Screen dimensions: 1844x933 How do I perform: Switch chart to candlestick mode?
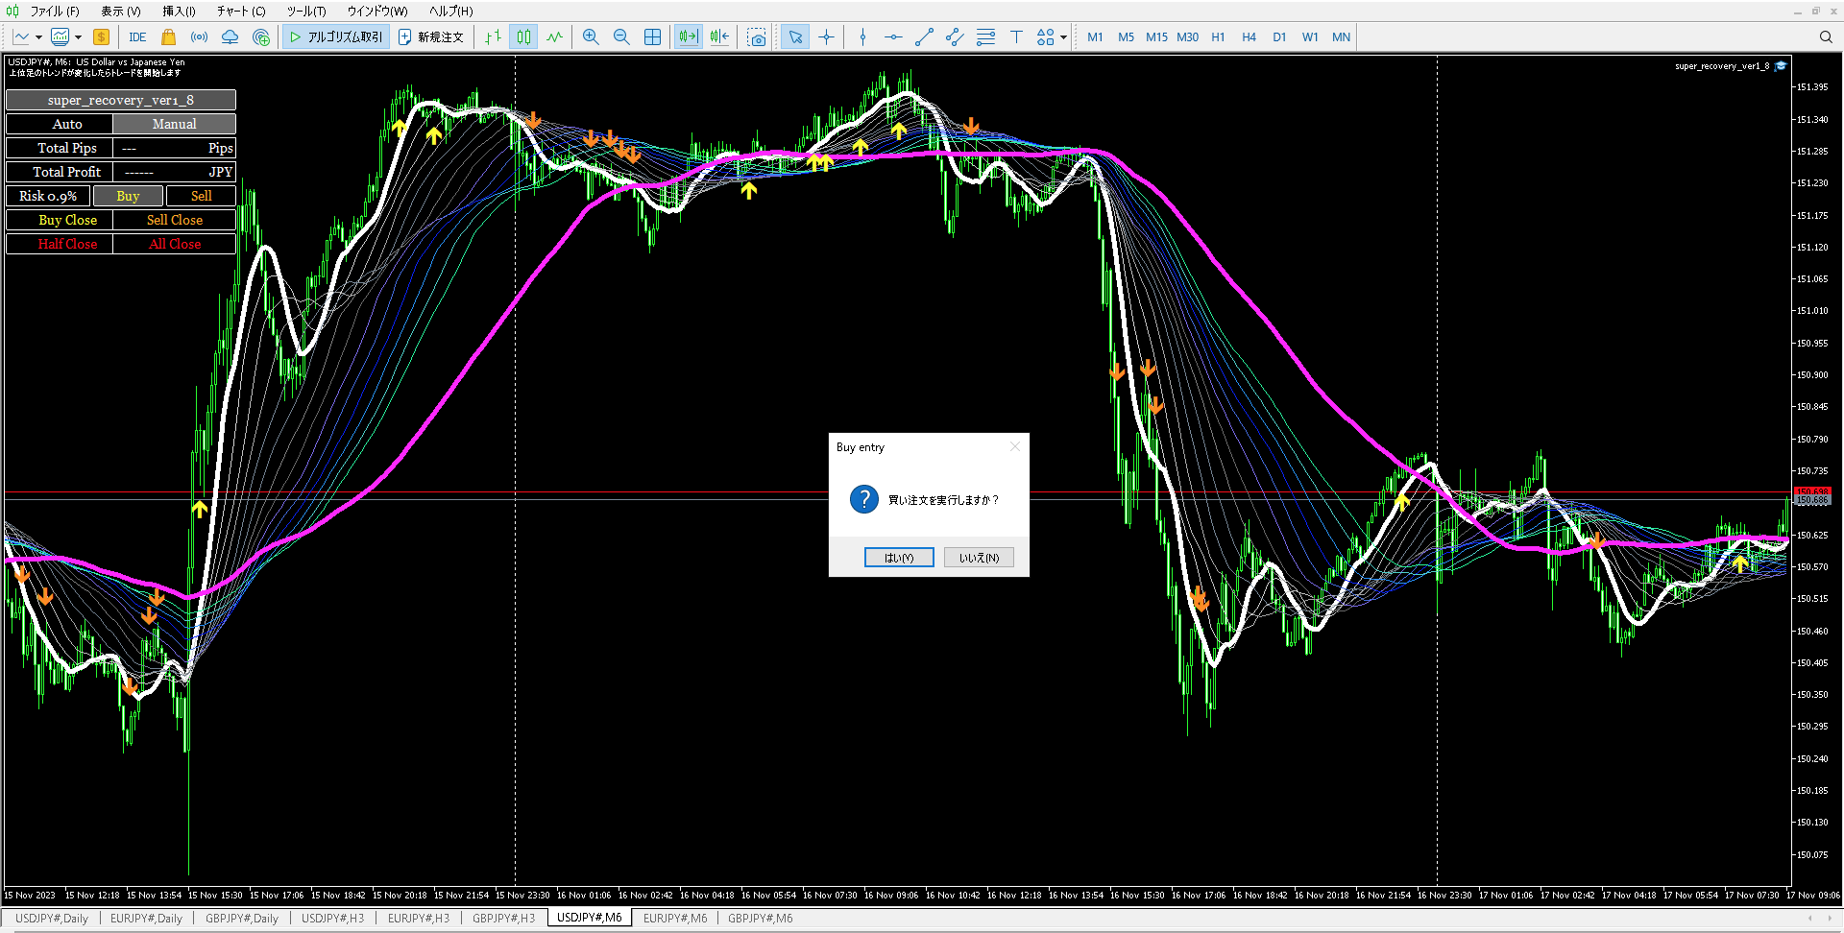click(x=523, y=37)
